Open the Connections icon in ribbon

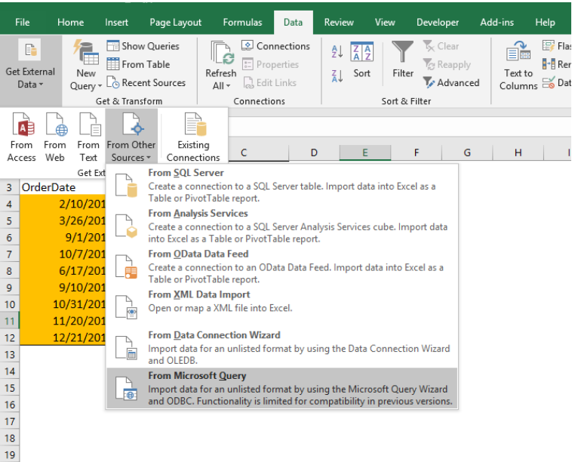pos(248,46)
